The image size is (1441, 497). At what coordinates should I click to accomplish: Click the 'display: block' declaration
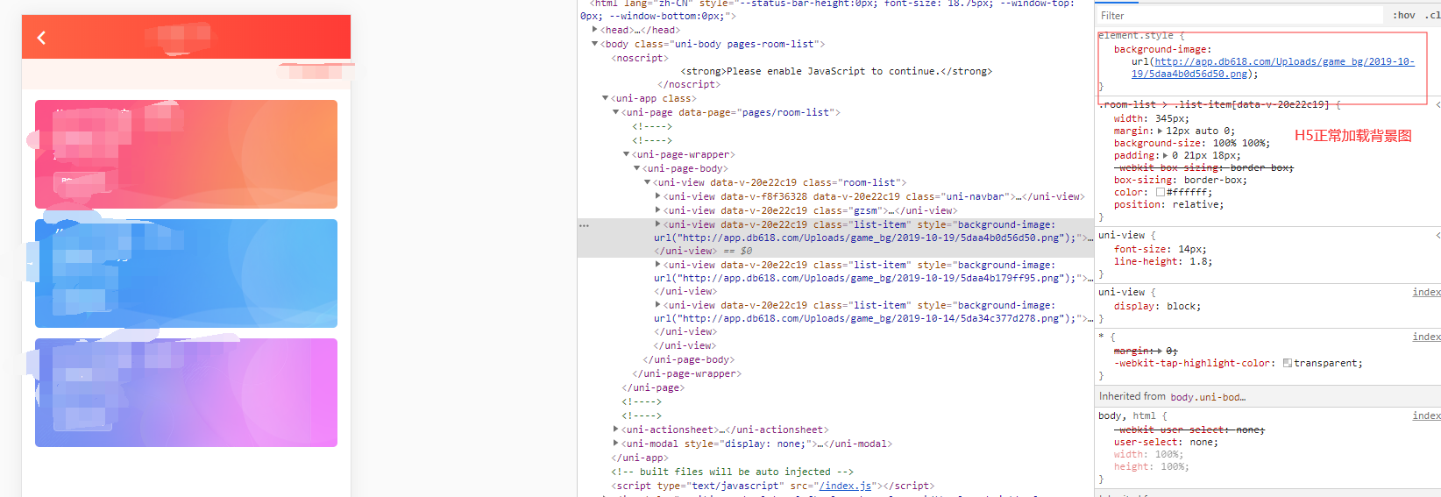(x=1158, y=306)
